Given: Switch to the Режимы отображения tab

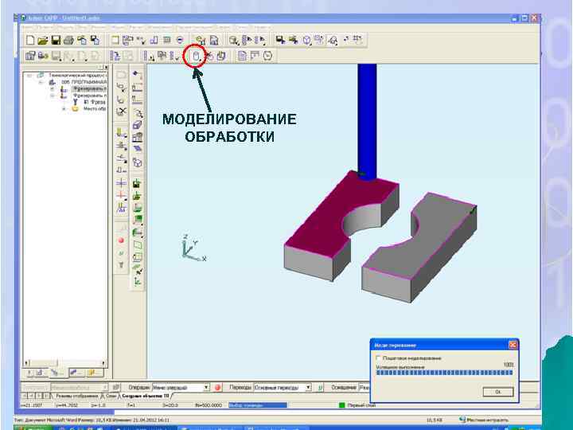Looking at the screenshot, I should tap(76, 396).
